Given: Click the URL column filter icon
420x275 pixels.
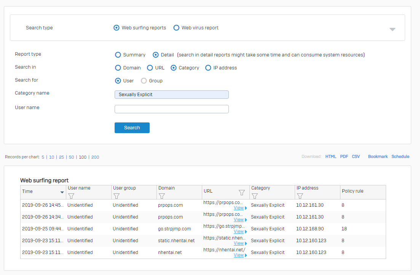Looking at the screenshot, I should (x=241, y=193).
